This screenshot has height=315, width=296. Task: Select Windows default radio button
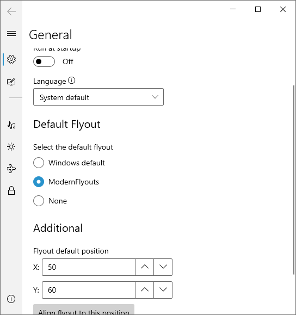[39, 163]
